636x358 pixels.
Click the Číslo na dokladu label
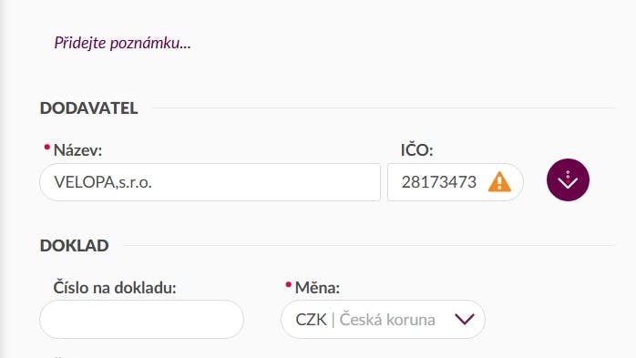pos(115,288)
